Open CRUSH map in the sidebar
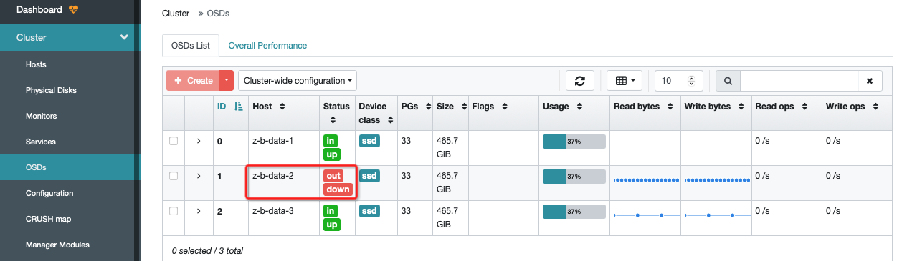 click(x=48, y=219)
